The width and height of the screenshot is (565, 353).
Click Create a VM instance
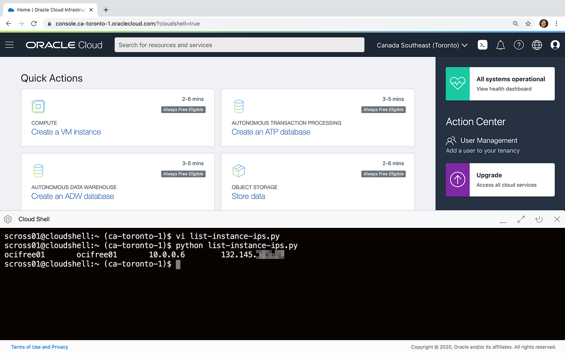66,131
